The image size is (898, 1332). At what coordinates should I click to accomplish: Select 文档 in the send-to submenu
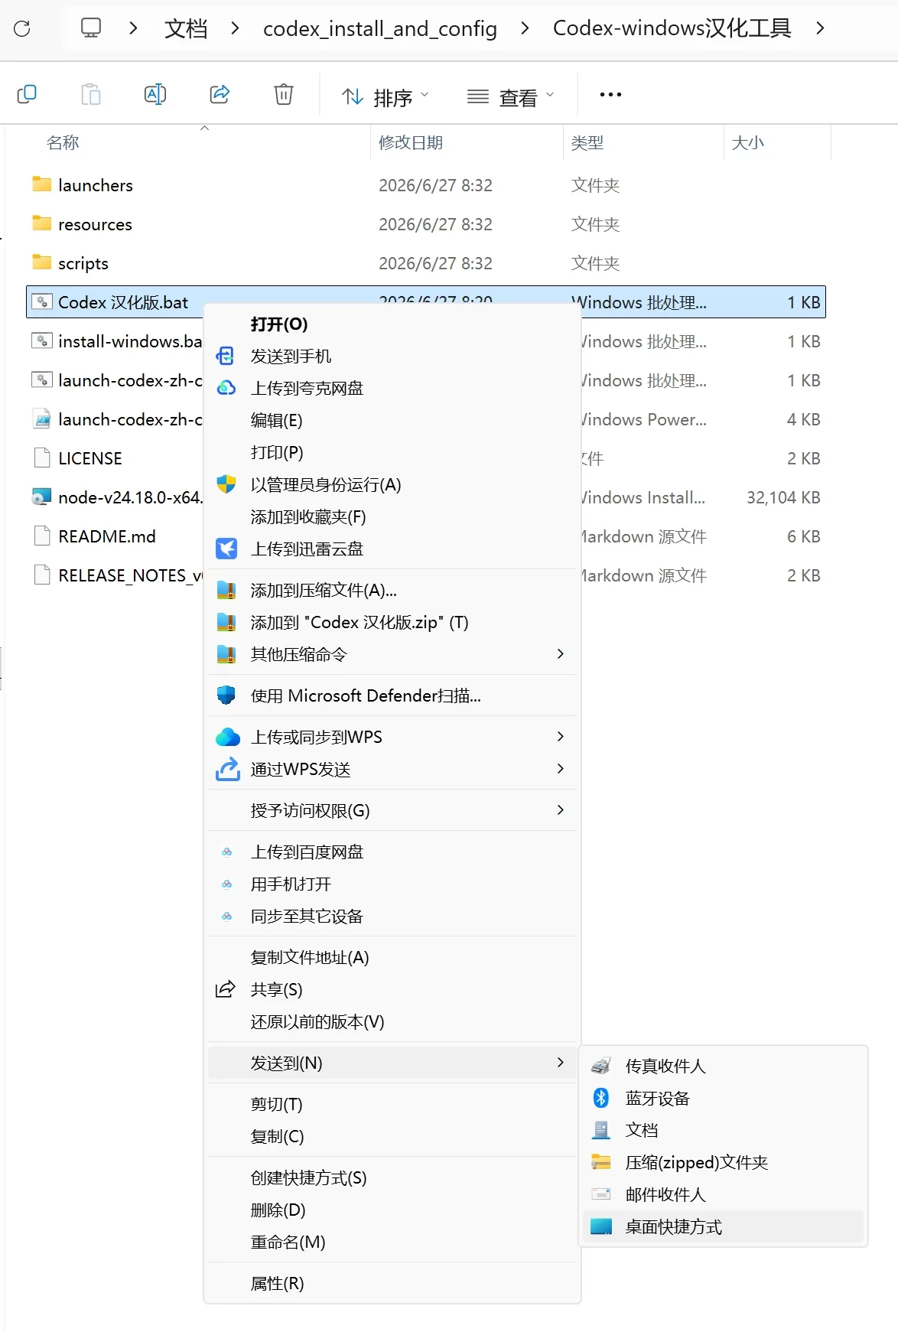(724, 1130)
